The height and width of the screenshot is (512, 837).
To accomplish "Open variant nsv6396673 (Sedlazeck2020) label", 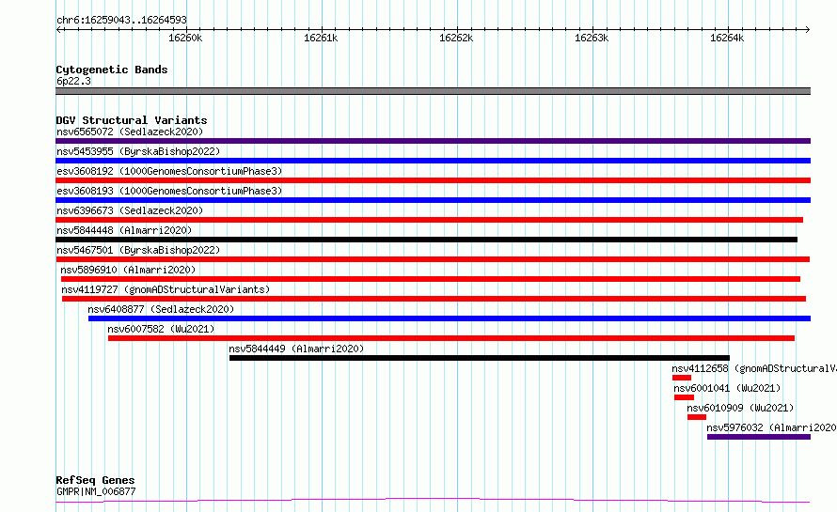I will coord(130,210).
